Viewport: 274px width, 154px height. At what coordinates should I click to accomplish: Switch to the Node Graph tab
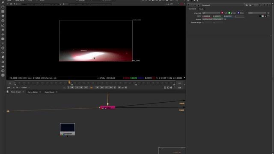[x=16, y=92]
